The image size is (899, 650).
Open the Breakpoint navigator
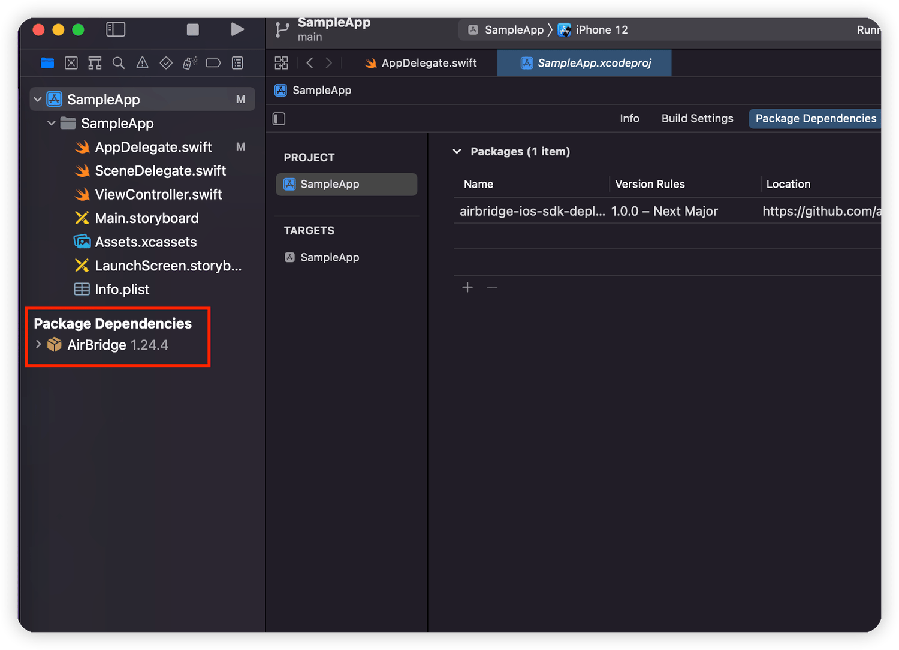pos(213,63)
